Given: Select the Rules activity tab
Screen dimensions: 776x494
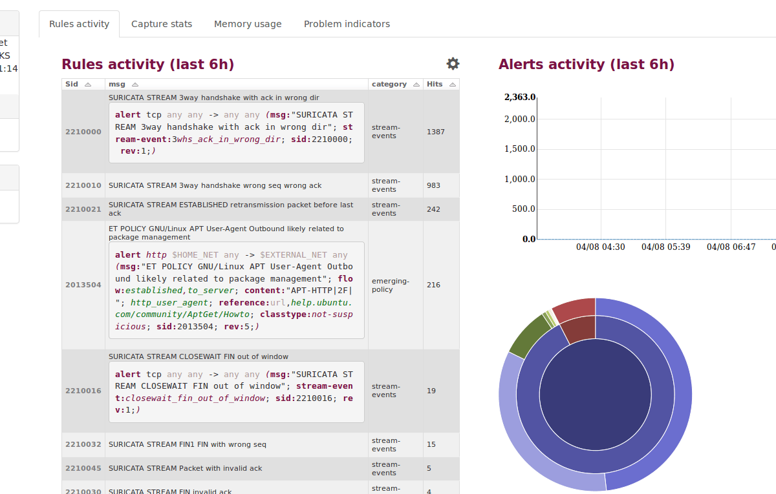Looking at the screenshot, I should [x=79, y=24].
